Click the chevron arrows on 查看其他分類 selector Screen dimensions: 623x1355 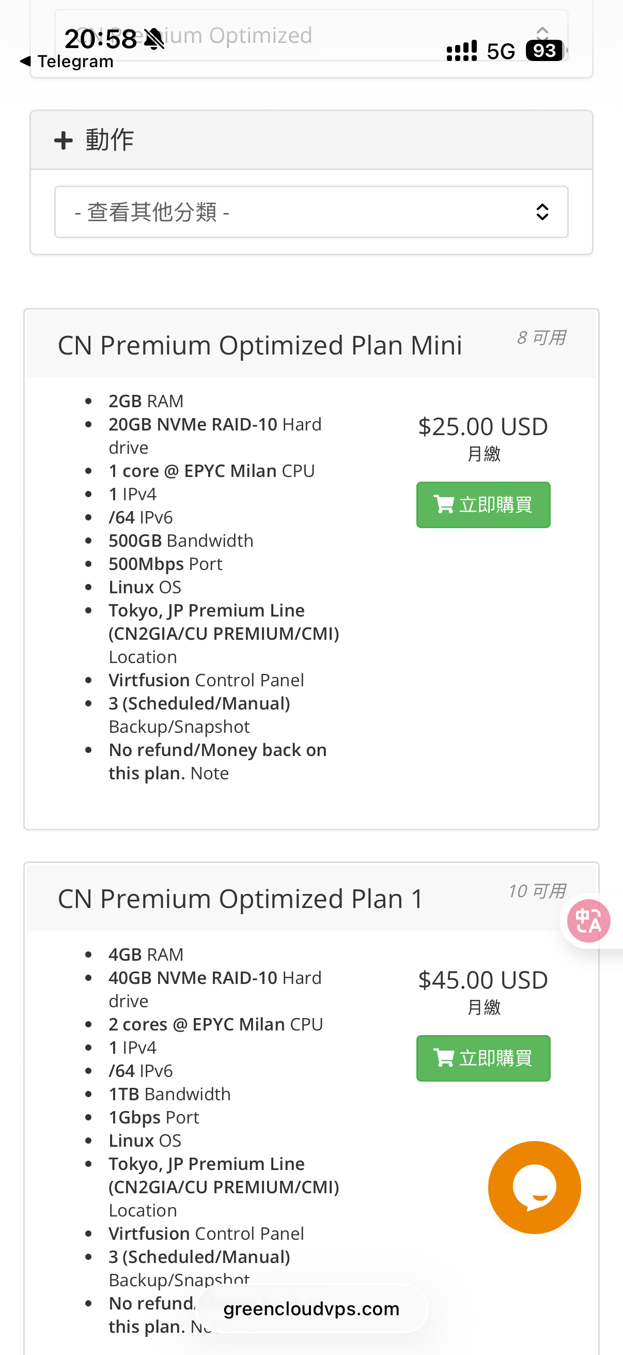click(542, 212)
